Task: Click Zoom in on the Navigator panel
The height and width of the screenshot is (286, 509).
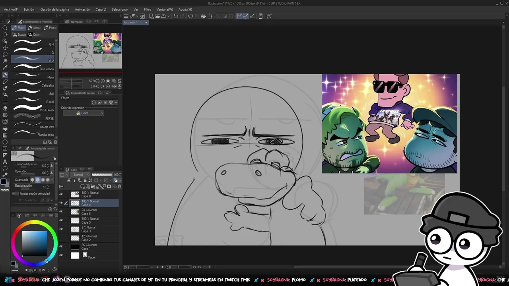Action: pos(103,81)
